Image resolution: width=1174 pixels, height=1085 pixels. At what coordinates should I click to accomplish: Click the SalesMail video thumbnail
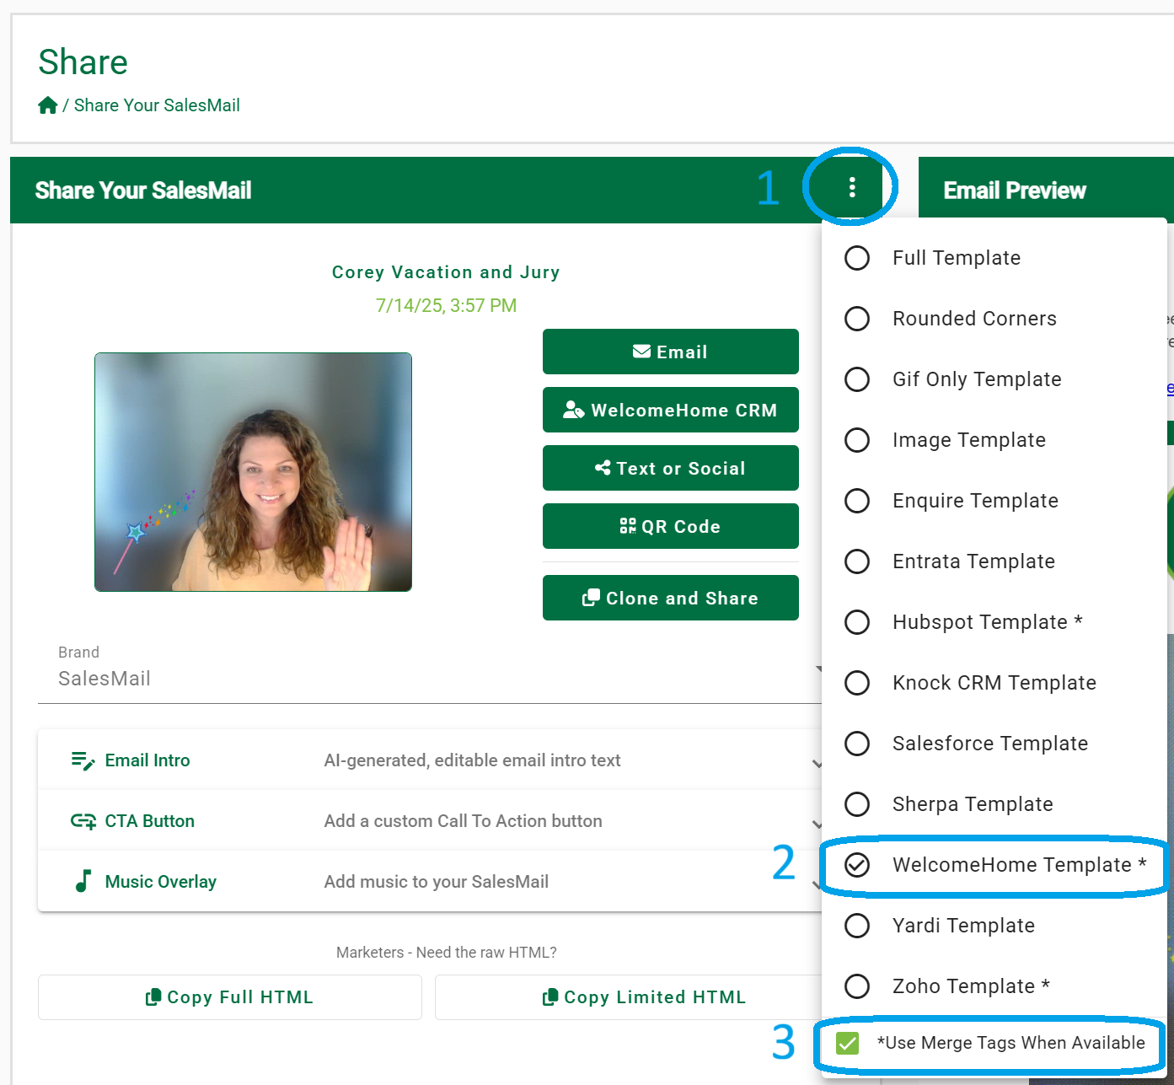(253, 472)
